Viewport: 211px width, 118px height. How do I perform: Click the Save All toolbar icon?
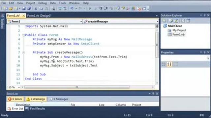[29, 9]
